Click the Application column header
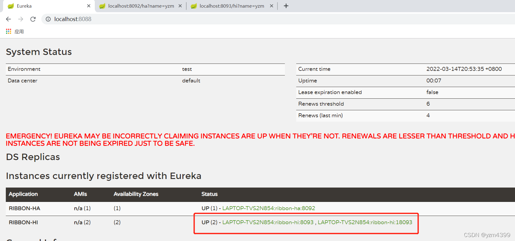 23,194
